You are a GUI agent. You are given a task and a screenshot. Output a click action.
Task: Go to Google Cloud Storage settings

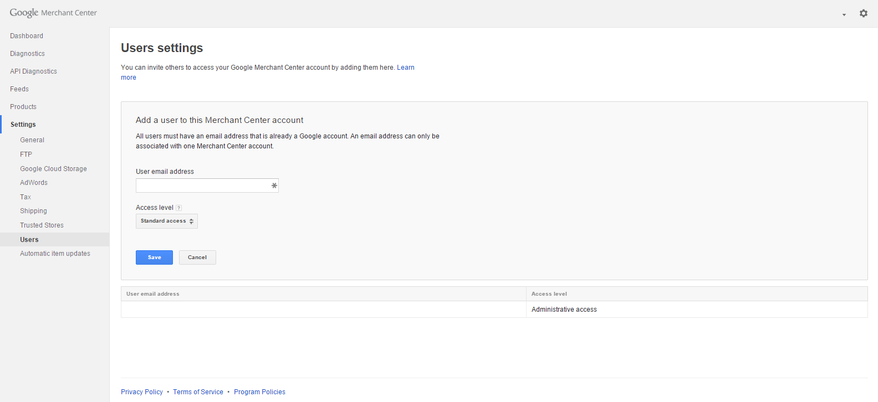pos(53,169)
